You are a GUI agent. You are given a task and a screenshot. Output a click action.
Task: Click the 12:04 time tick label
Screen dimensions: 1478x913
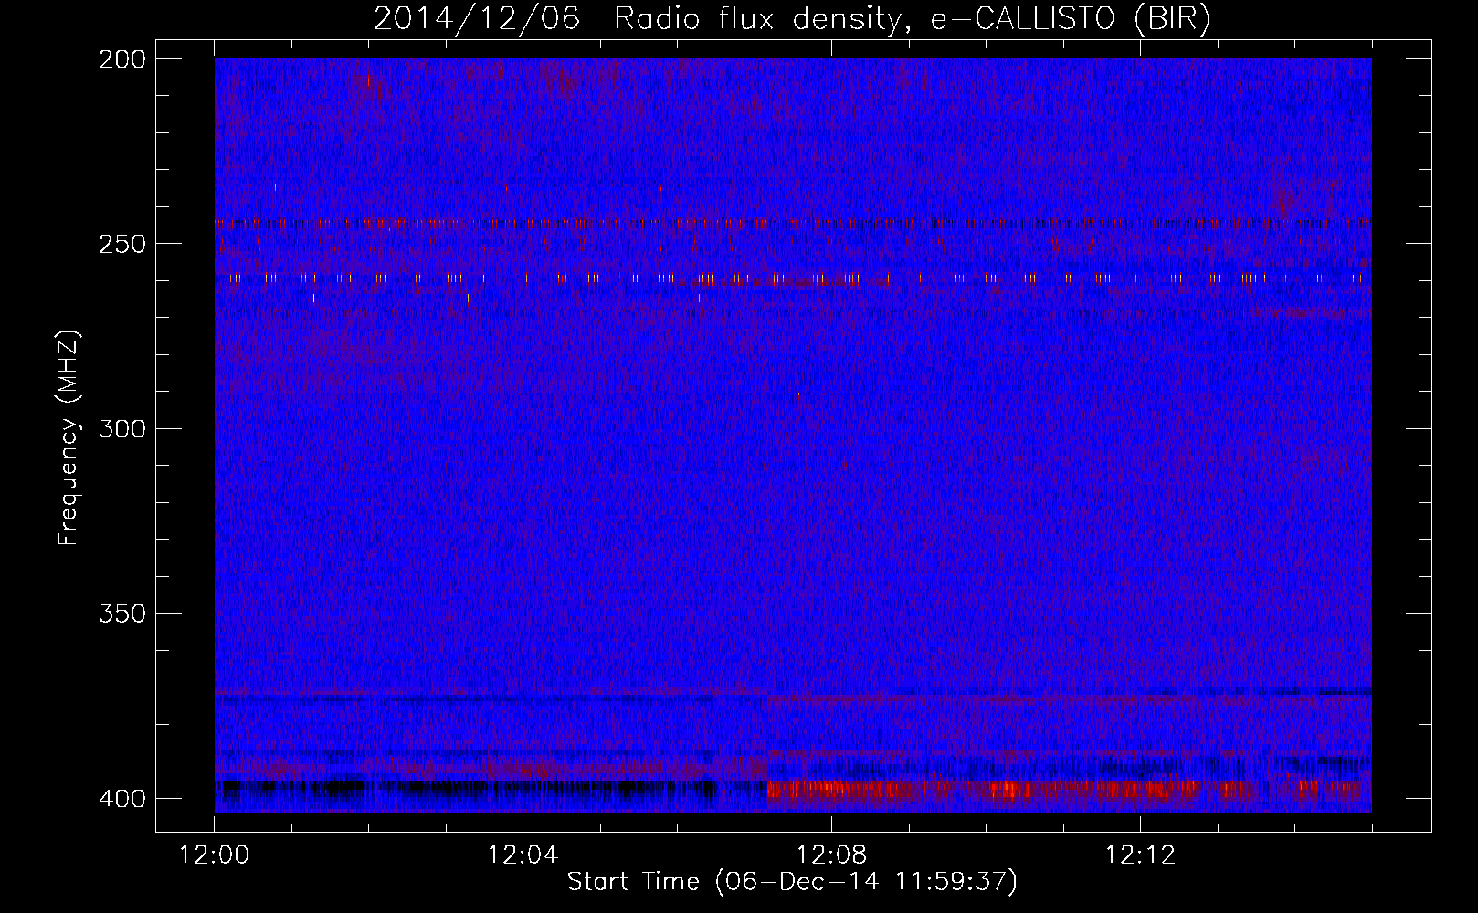click(523, 855)
